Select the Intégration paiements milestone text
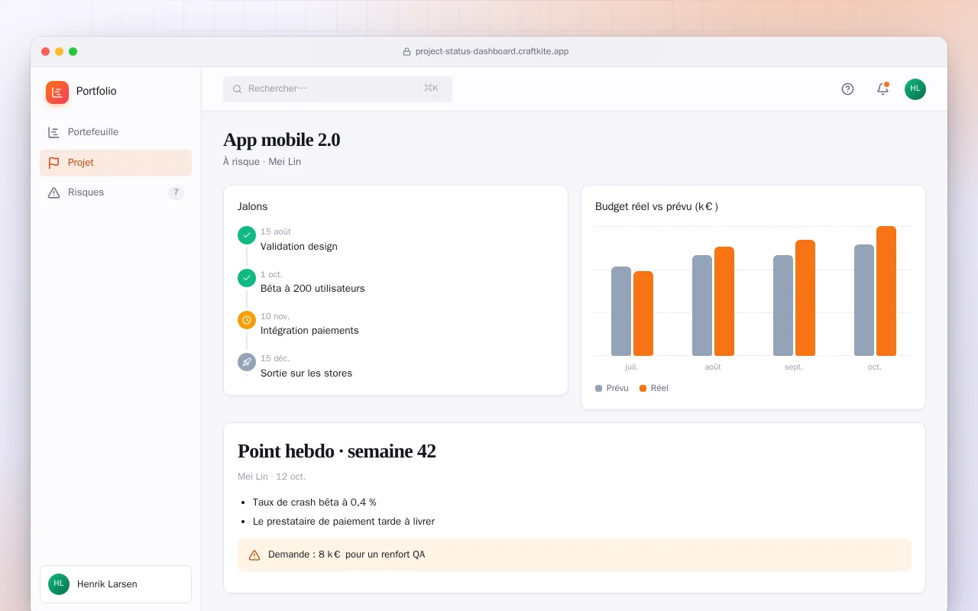This screenshot has width=978, height=611. 309,331
